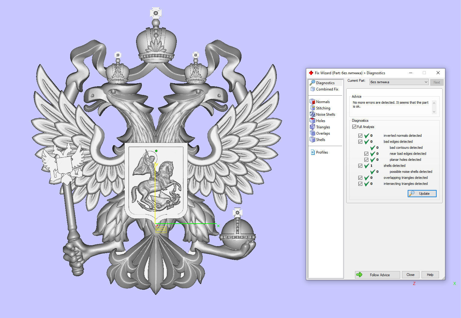The height and width of the screenshot is (318, 461).
Task: Click the Shells cube icon
Action: [312, 139]
